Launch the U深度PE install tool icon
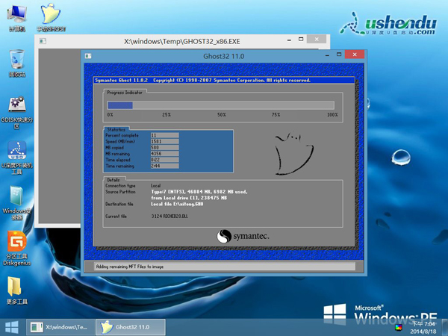This screenshot has height=336, width=448. click(x=17, y=158)
